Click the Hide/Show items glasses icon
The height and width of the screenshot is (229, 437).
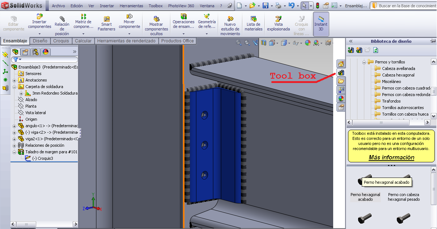coord(295,43)
